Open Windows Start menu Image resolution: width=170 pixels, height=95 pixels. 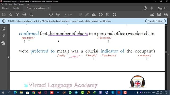(3, 93)
